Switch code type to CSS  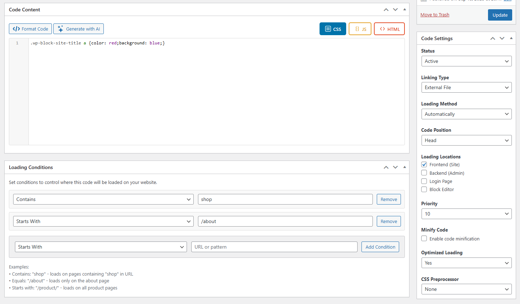(x=332, y=29)
